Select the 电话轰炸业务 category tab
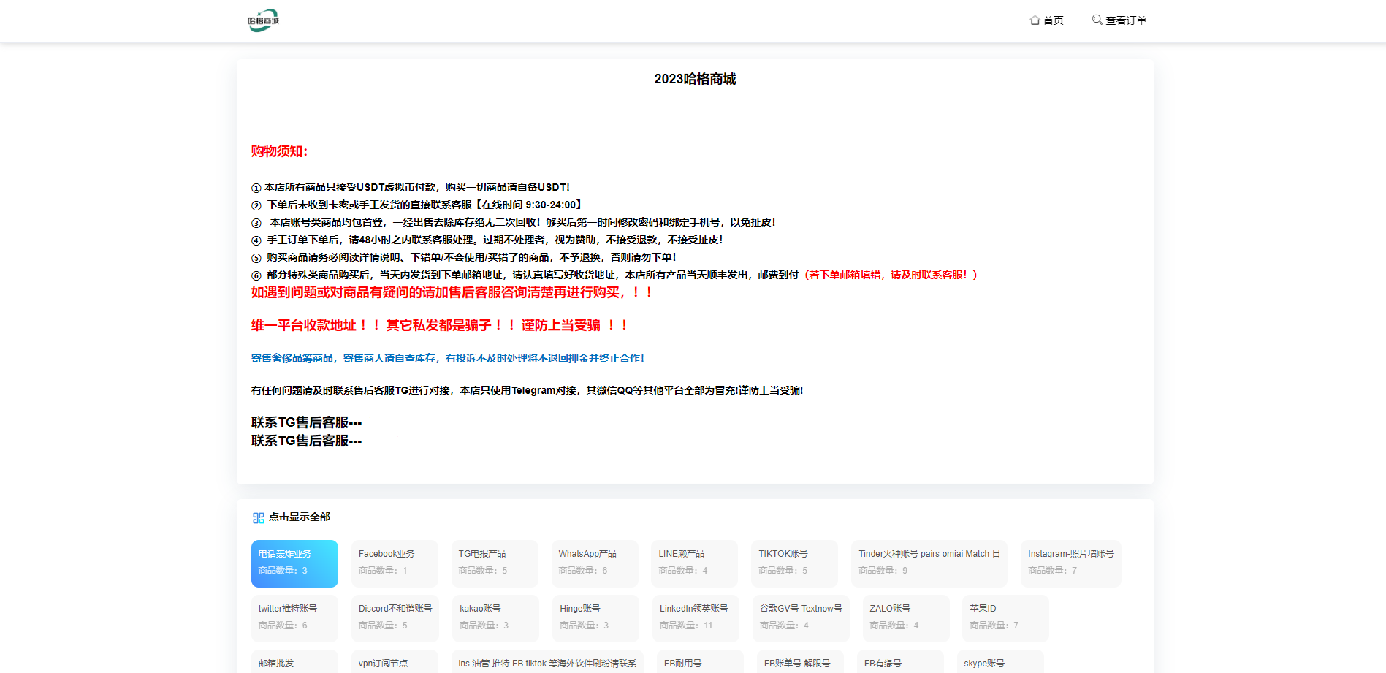This screenshot has height=673, width=1386. [x=294, y=563]
